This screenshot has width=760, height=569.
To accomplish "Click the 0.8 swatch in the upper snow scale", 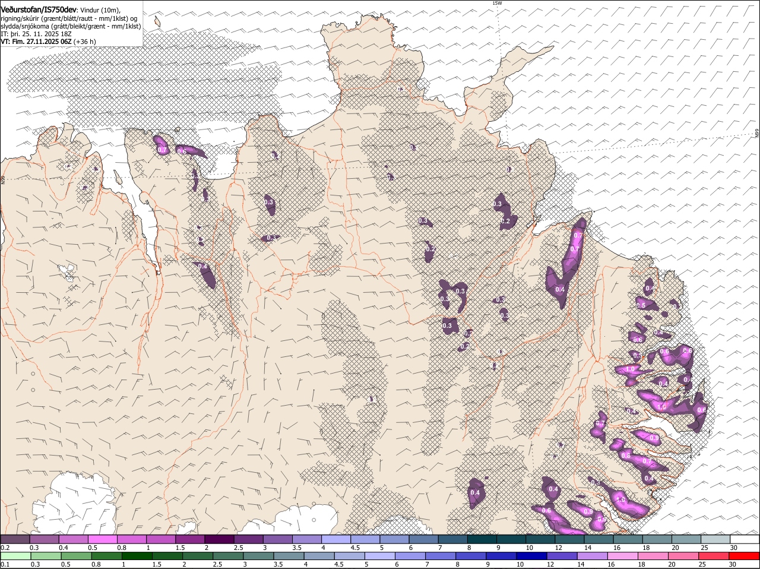I will tap(132, 539).
